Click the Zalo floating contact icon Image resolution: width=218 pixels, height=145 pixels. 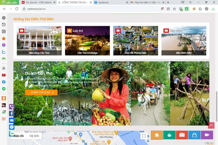pos(11,133)
